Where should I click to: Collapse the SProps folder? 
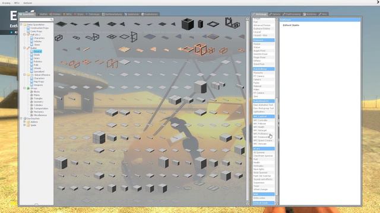(x=24, y=88)
